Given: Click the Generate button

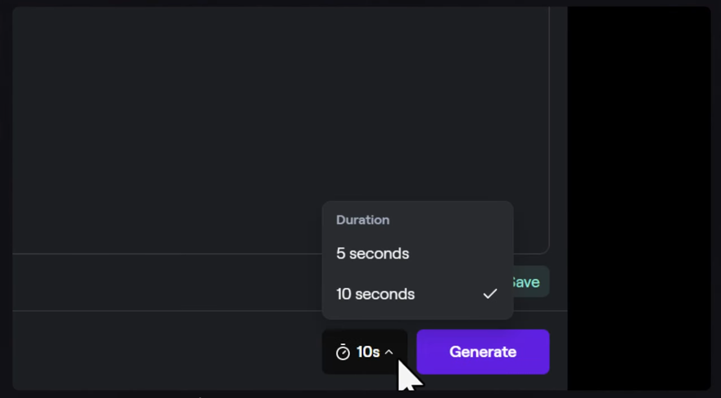Looking at the screenshot, I should pos(483,352).
